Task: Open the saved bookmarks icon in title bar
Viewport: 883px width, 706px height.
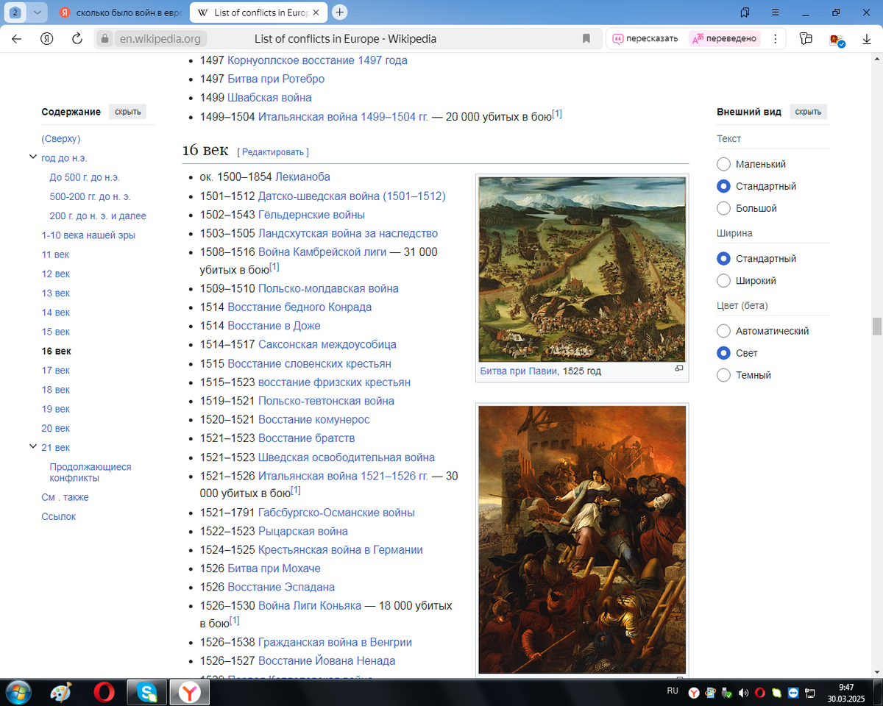Action: click(745, 13)
